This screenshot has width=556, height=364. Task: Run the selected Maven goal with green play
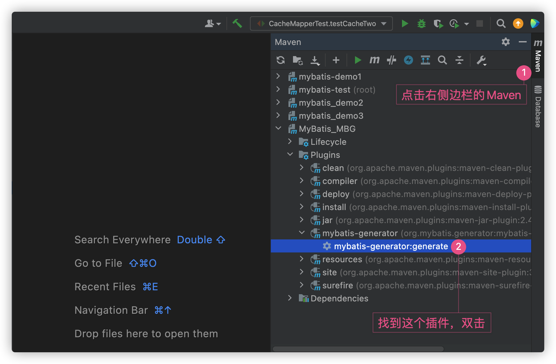tap(358, 60)
